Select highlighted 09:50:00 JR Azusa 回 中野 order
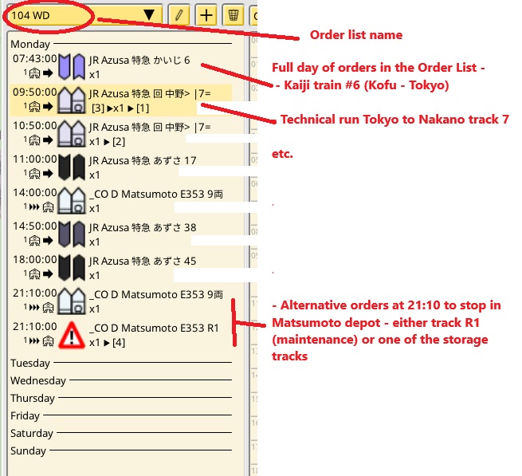The height and width of the screenshot is (476, 522). pos(121,100)
